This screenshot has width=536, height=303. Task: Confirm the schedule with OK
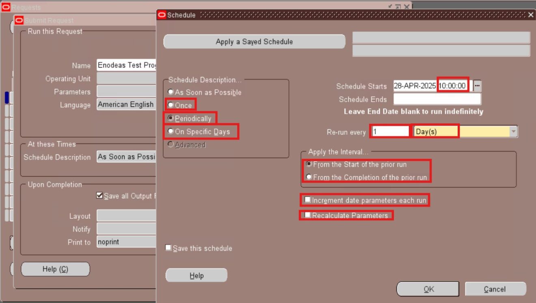[x=428, y=289]
